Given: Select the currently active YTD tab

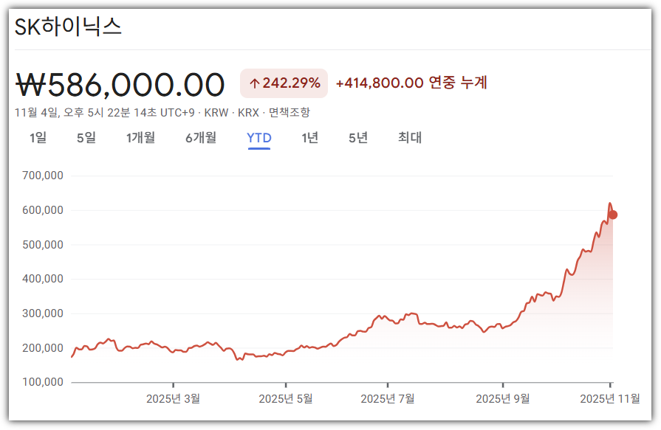Looking at the screenshot, I should [259, 137].
